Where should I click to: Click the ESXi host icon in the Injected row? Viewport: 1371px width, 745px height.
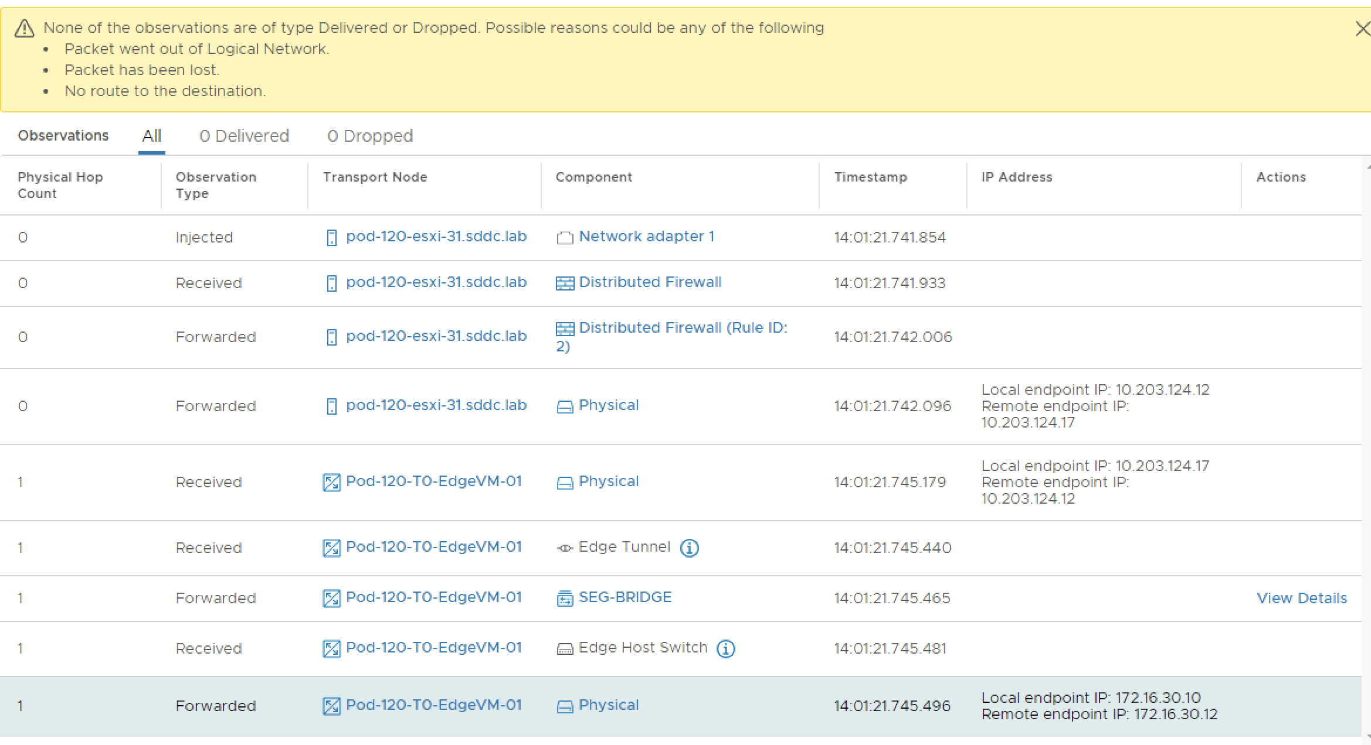coord(331,238)
